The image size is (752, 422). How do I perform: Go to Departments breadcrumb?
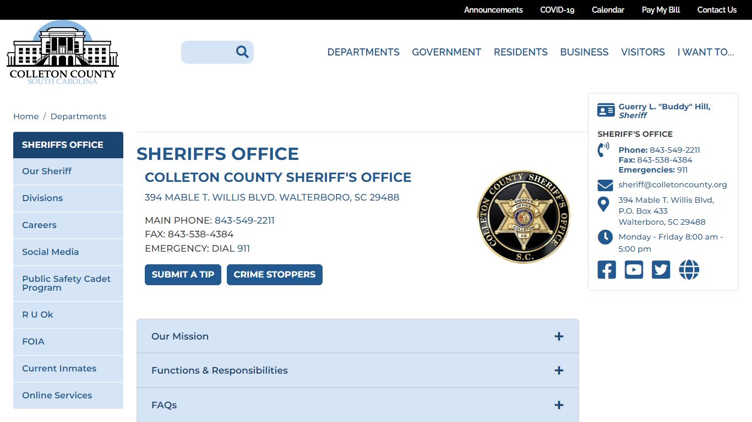click(x=78, y=116)
